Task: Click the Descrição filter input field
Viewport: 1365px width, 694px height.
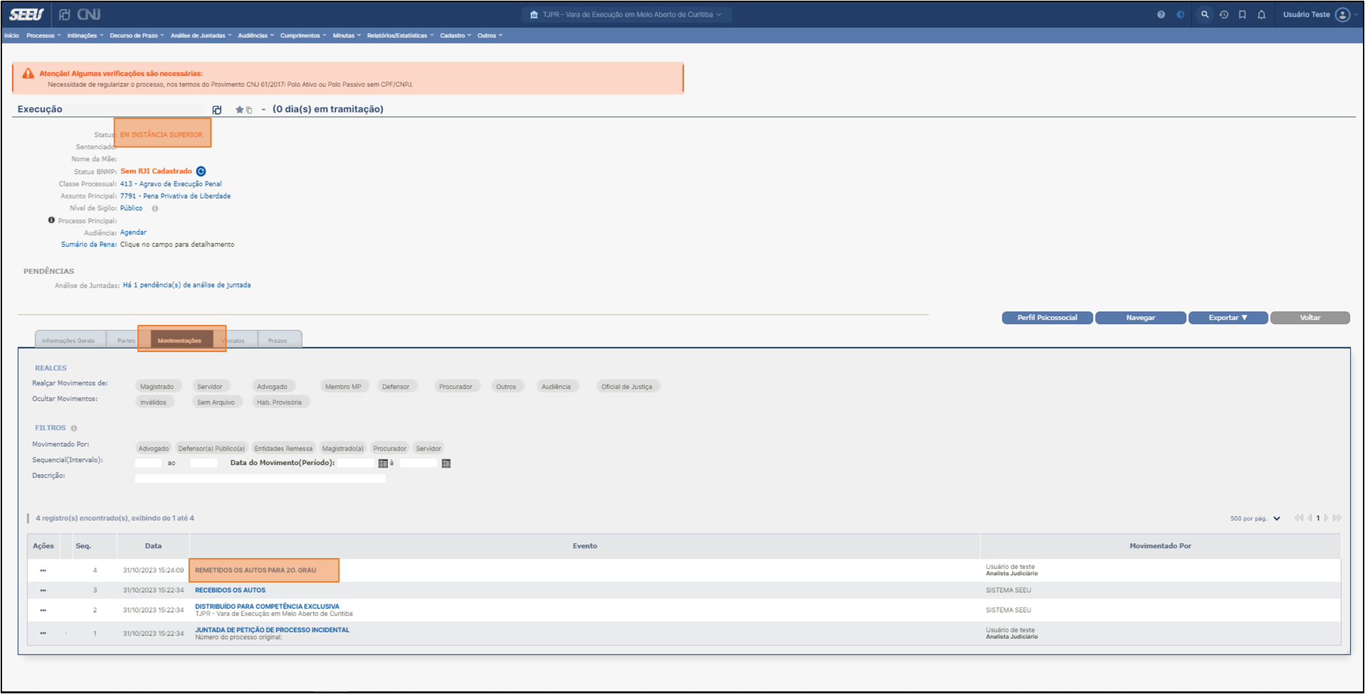Action: pyautogui.click(x=260, y=479)
